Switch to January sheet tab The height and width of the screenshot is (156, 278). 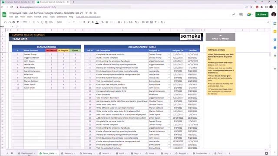click(69, 153)
